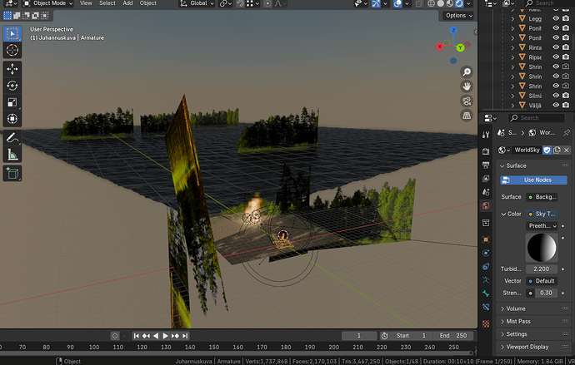Disable rendering of Legg object
The width and height of the screenshot is (575, 365).
(566, 18)
